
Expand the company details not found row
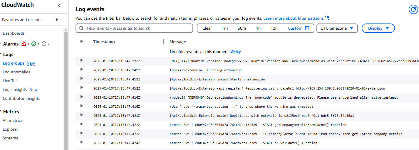point(82,133)
